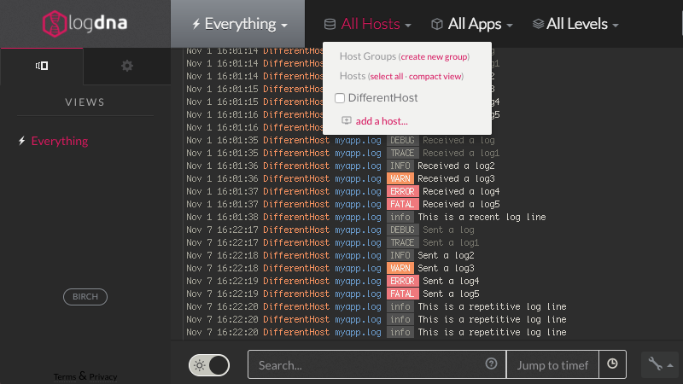This screenshot has height=384, width=683.
Task: Open the All Hosts dropdown
Action: (368, 24)
